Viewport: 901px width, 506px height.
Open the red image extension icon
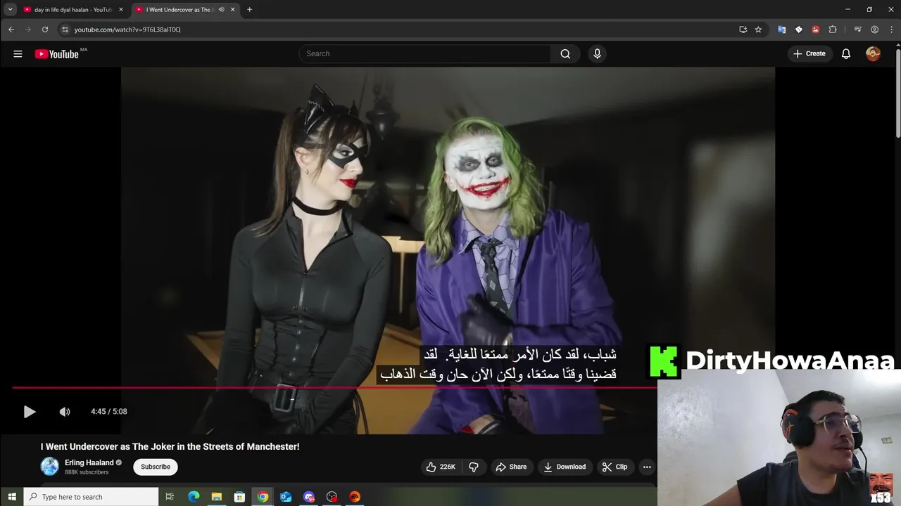[815, 30]
